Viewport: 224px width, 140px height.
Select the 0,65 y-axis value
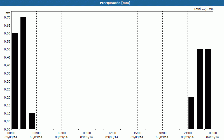7,25
